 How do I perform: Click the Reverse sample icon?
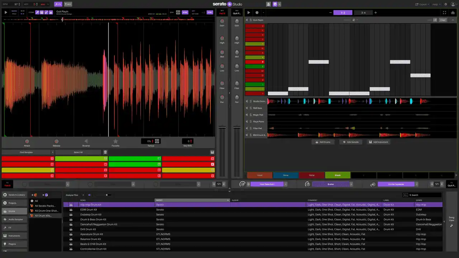pos(86,142)
